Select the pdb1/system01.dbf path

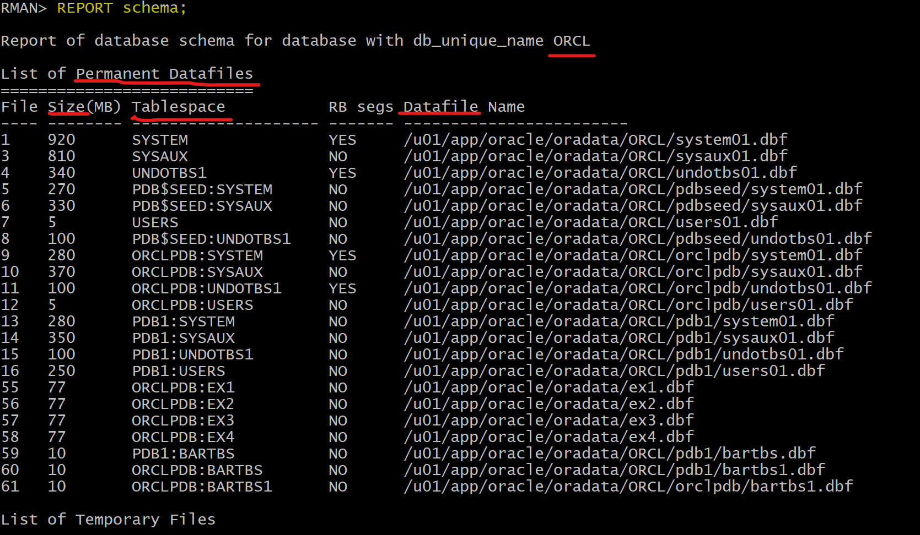click(619, 321)
